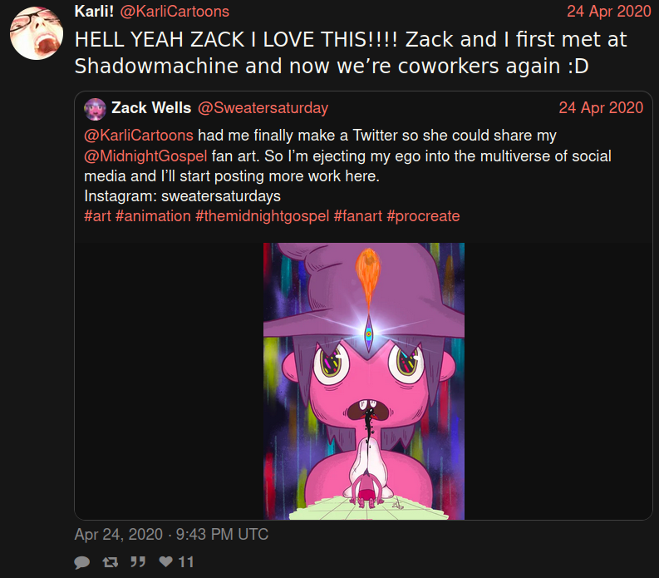Open the #animation hashtag

point(153,216)
